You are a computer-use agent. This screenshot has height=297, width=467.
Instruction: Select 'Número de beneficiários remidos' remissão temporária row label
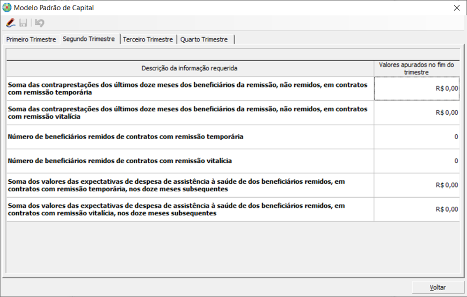(126, 137)
